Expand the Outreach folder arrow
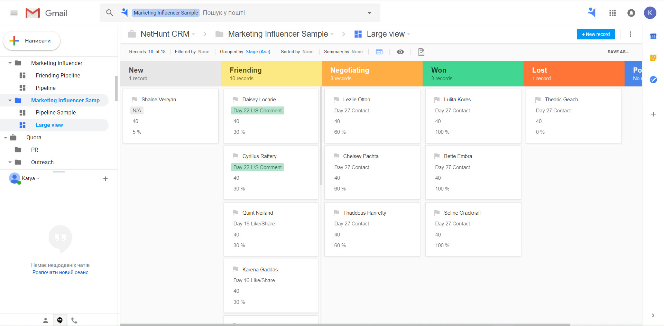 10,162
